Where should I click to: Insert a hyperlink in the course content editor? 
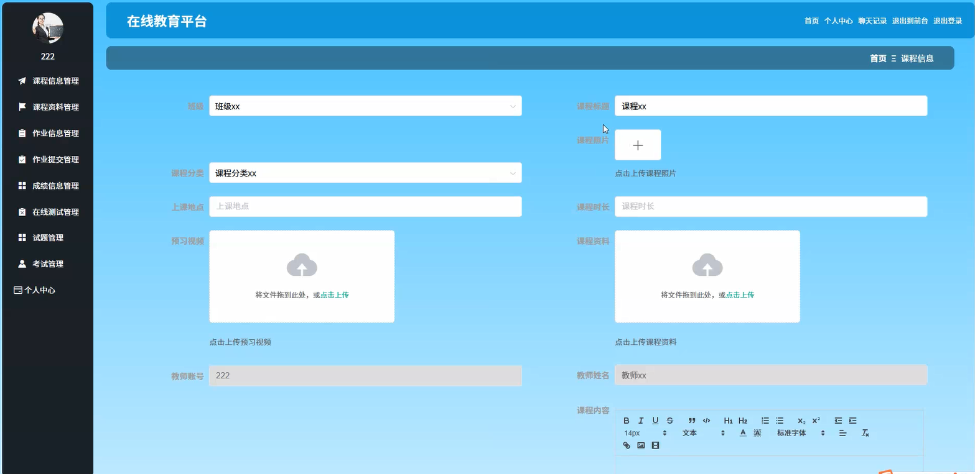tap(627, 445)
